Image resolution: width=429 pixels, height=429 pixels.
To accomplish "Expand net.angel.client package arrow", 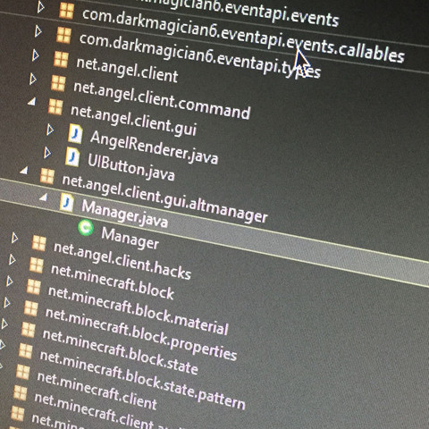I will (36, 55).
